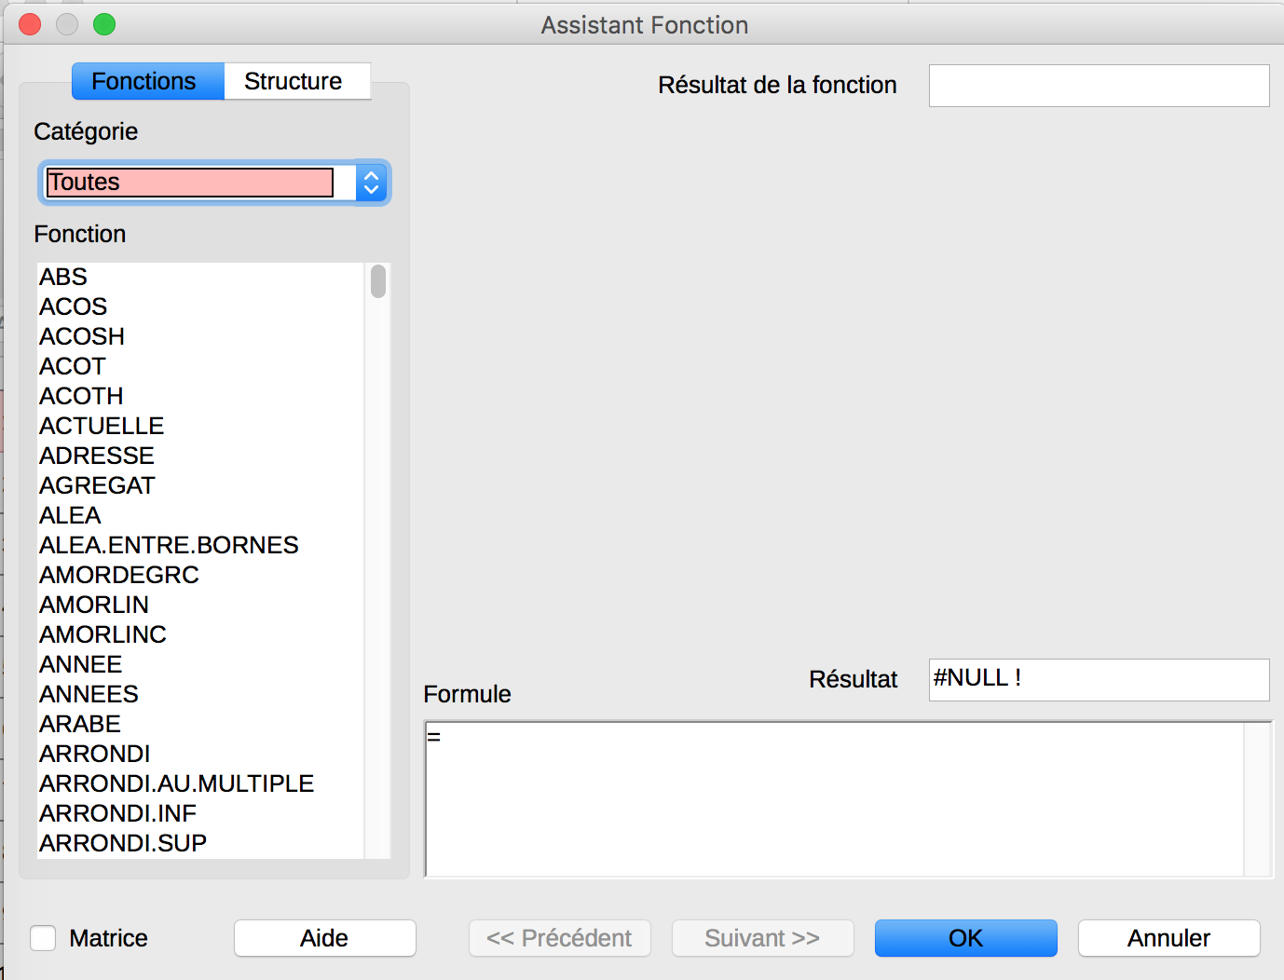Select ANNEE in the function list

pos(200,664)
